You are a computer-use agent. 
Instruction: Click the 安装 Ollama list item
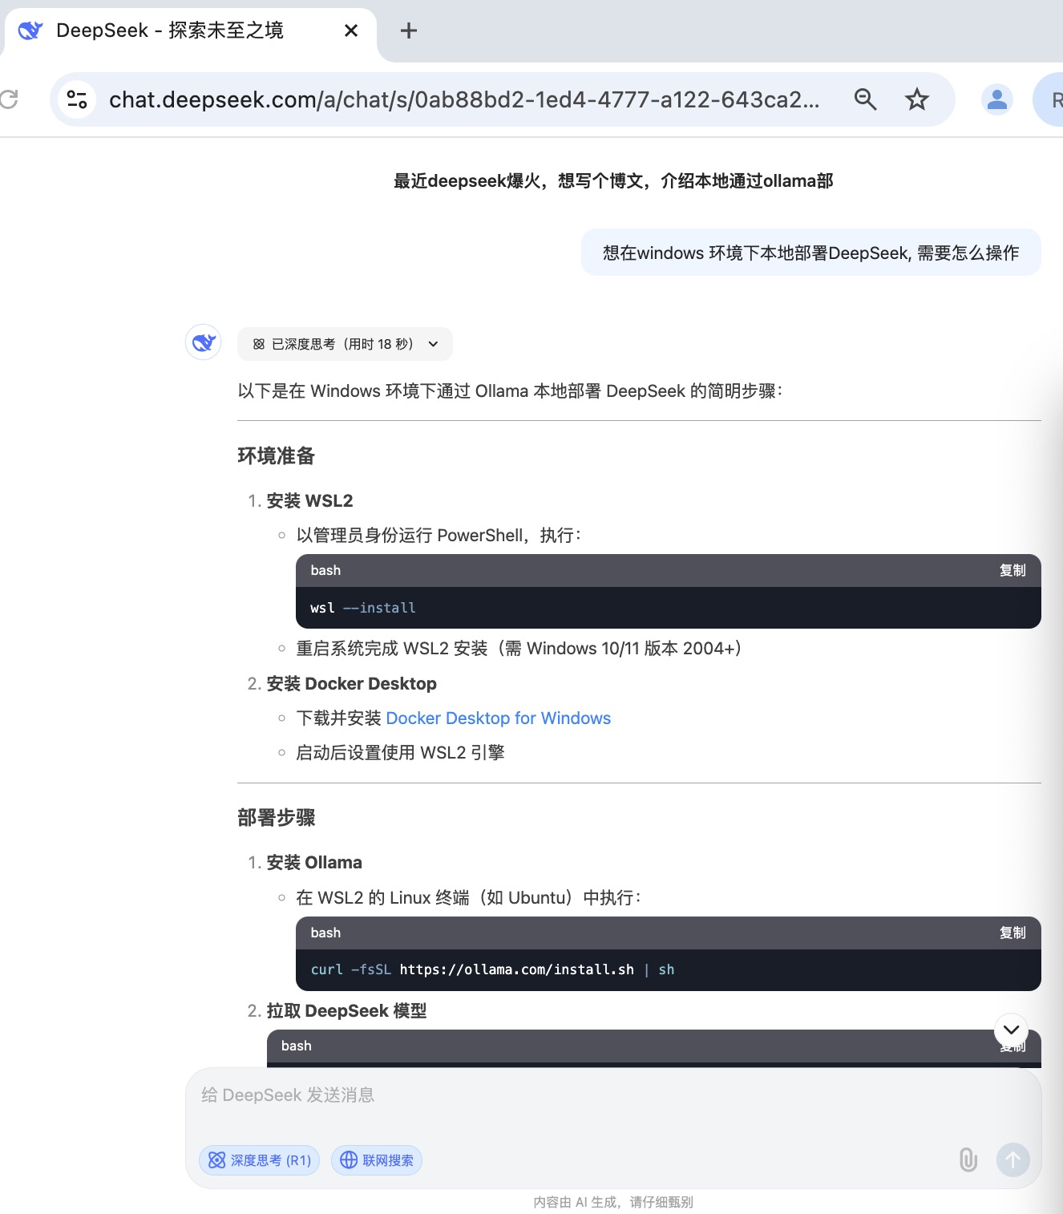click(x=314, y=862)
